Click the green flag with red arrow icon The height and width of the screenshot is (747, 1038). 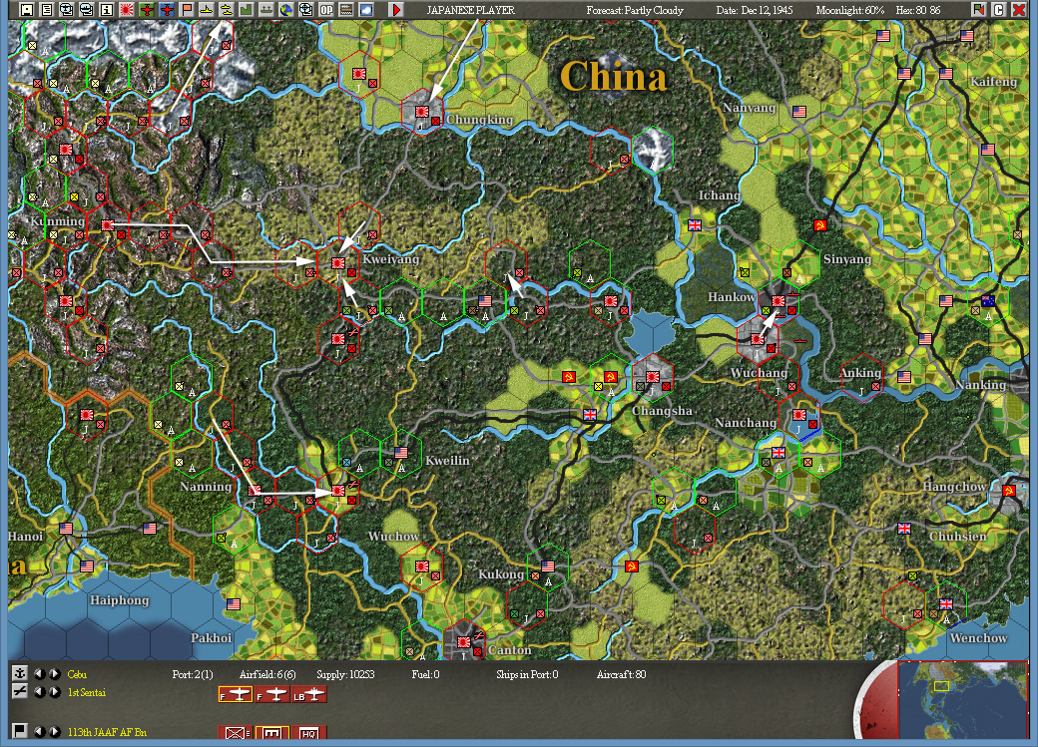[x=979, y=10]
